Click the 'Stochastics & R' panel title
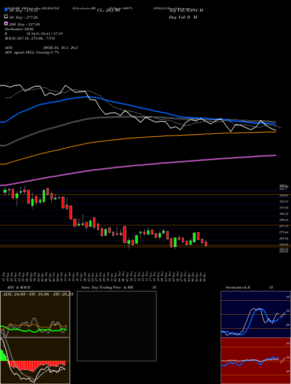The image size is (291, 384). click(238, 287)
